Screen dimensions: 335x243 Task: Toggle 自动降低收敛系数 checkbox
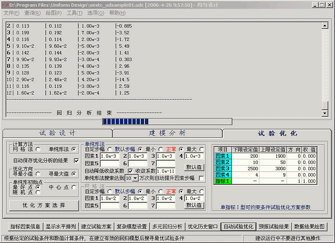pos(130,171)
